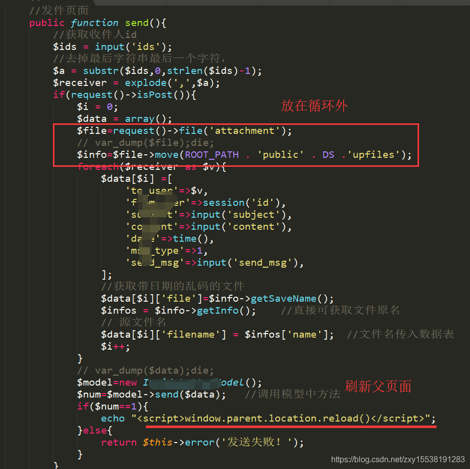This screenshot has width=470, height=469.
Task: Click the 'time()' call in the array
Action: coord(191,239)
